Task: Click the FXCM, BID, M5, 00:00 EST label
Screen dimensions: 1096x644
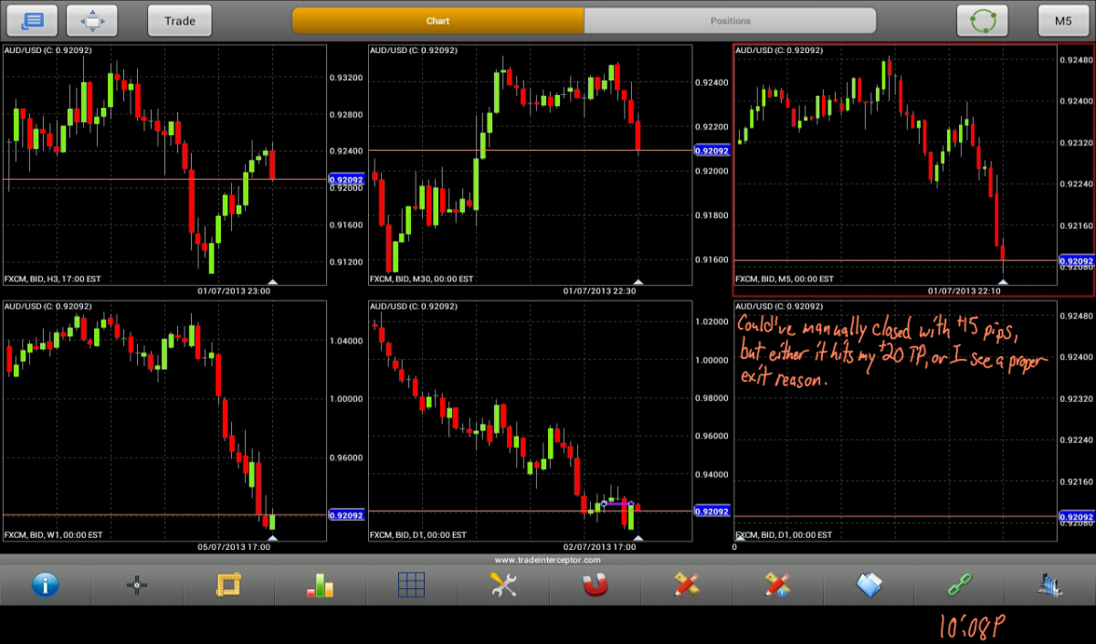Action: coord(785,278)
